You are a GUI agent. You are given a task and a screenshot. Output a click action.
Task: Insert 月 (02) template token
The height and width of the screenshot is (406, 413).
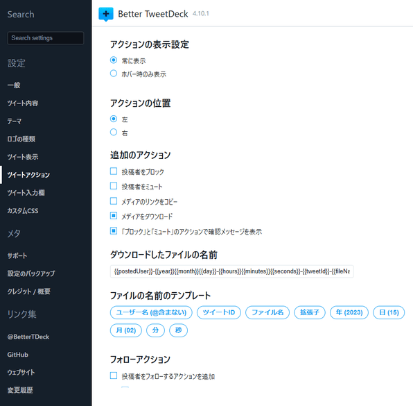(x=126, y=330)
